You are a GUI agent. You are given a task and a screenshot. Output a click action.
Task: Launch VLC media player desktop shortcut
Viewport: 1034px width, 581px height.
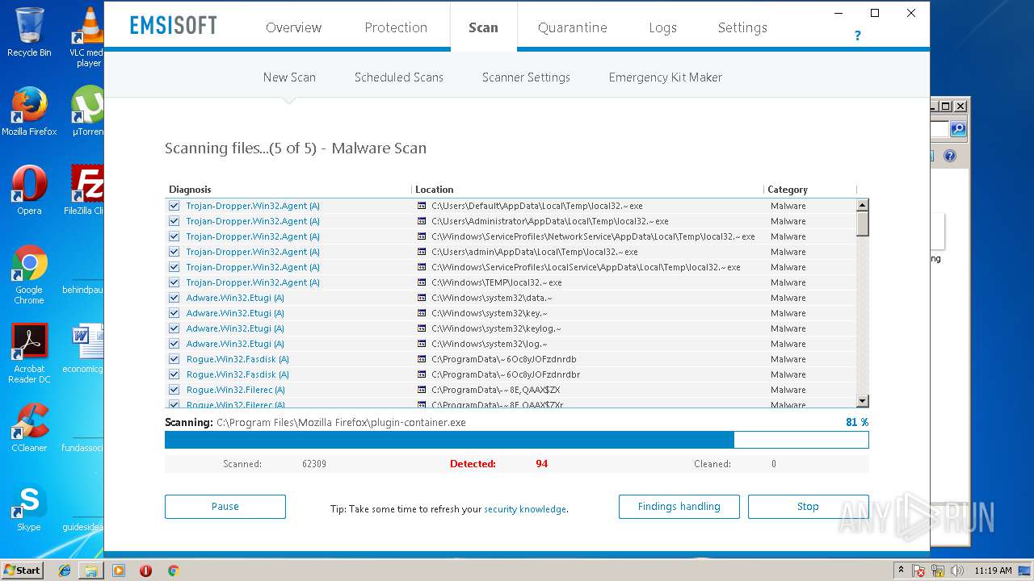(89, 36)
